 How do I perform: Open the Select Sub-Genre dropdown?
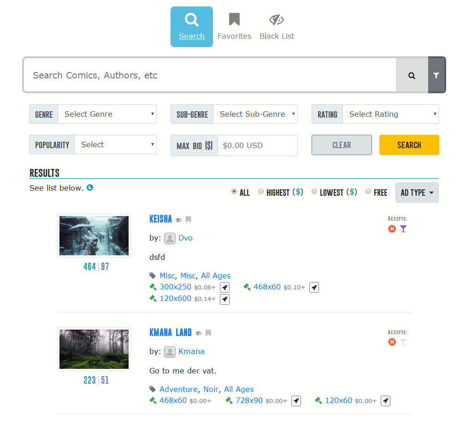tap(255, 114)
